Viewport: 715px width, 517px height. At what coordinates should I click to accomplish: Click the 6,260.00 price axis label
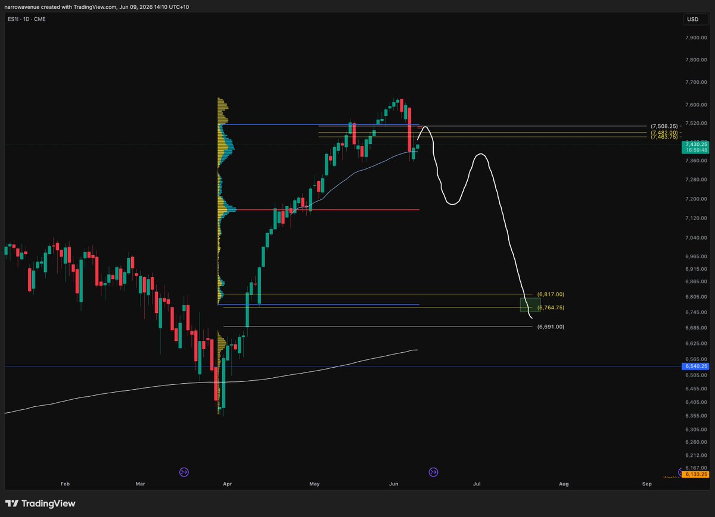pos(696,442)
